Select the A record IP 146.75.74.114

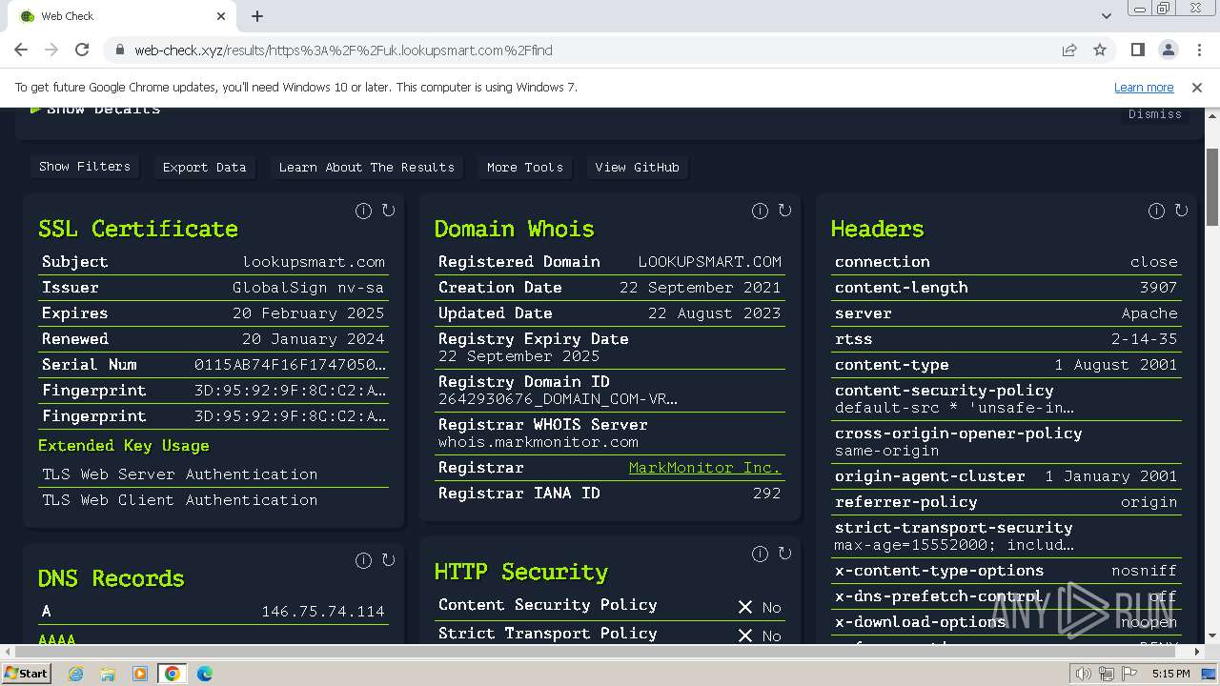point(323,612)
